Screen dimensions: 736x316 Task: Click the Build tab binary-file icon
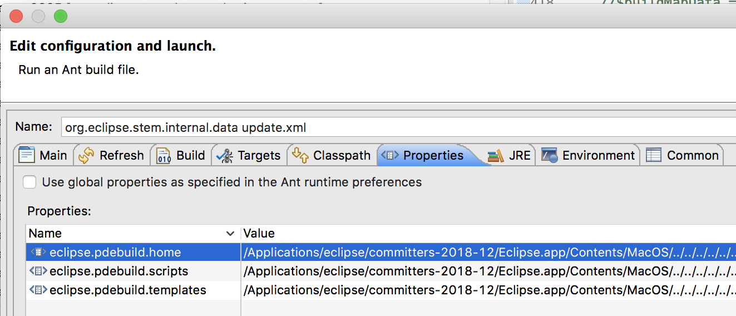click(164, 155)
